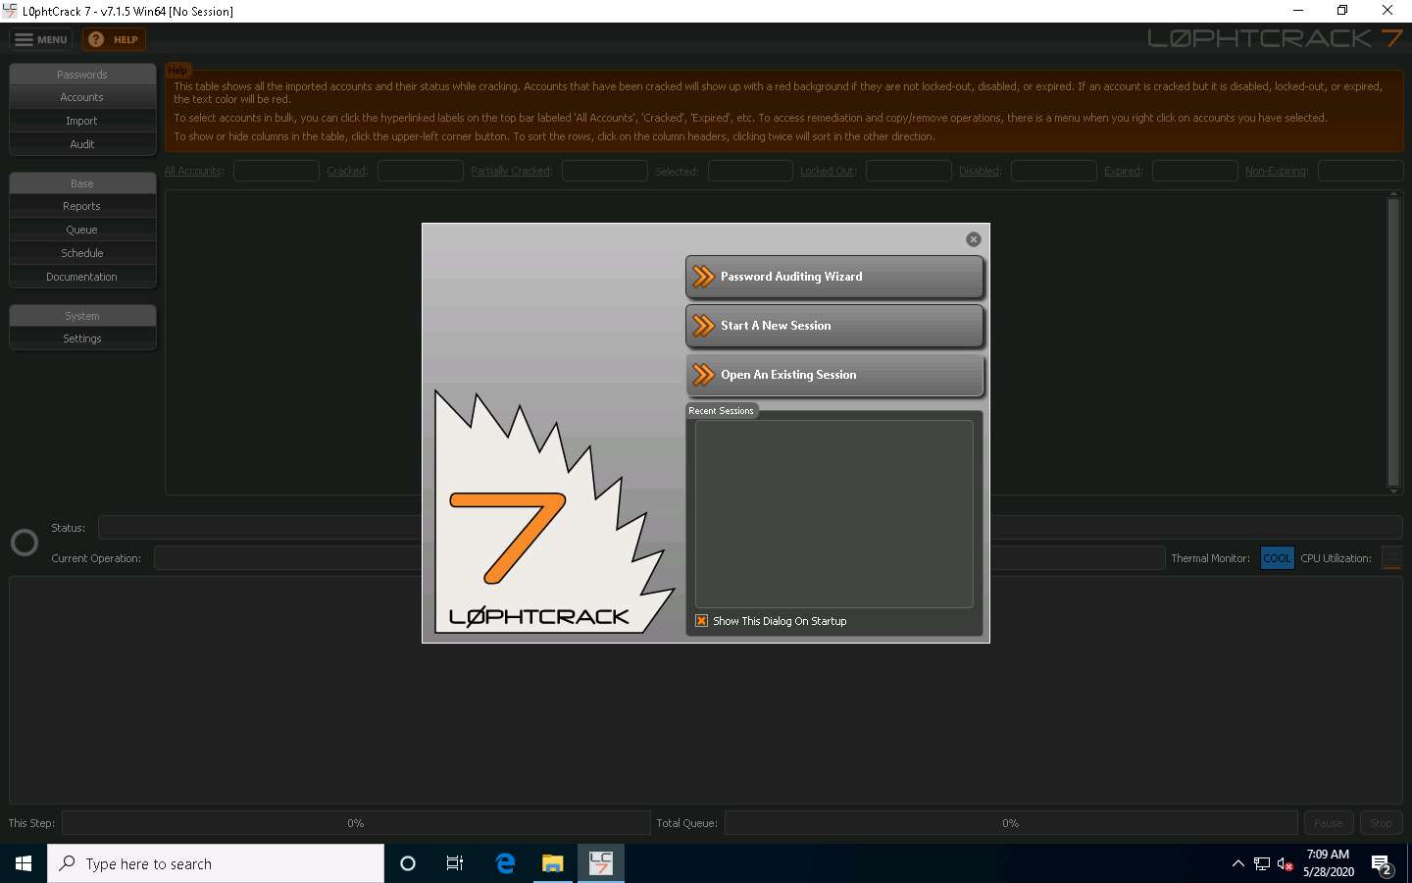The width and height of the screenshot is (1412, 883).
Task: Close the startup dialog with X icon
Action: (974, 239)
